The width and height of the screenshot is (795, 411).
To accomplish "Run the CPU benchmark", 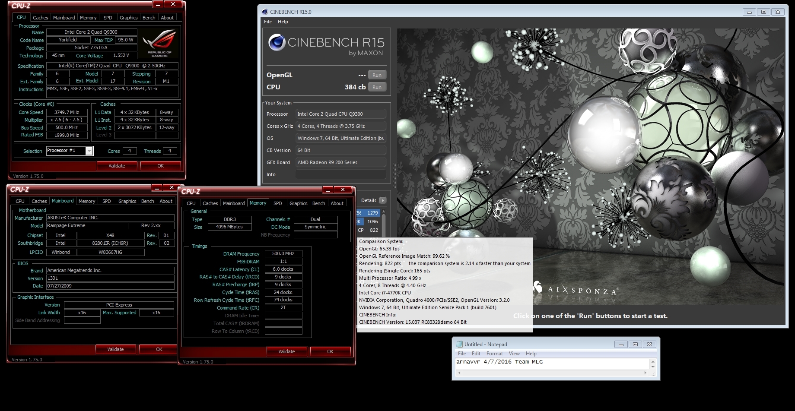I will point(377,87).
